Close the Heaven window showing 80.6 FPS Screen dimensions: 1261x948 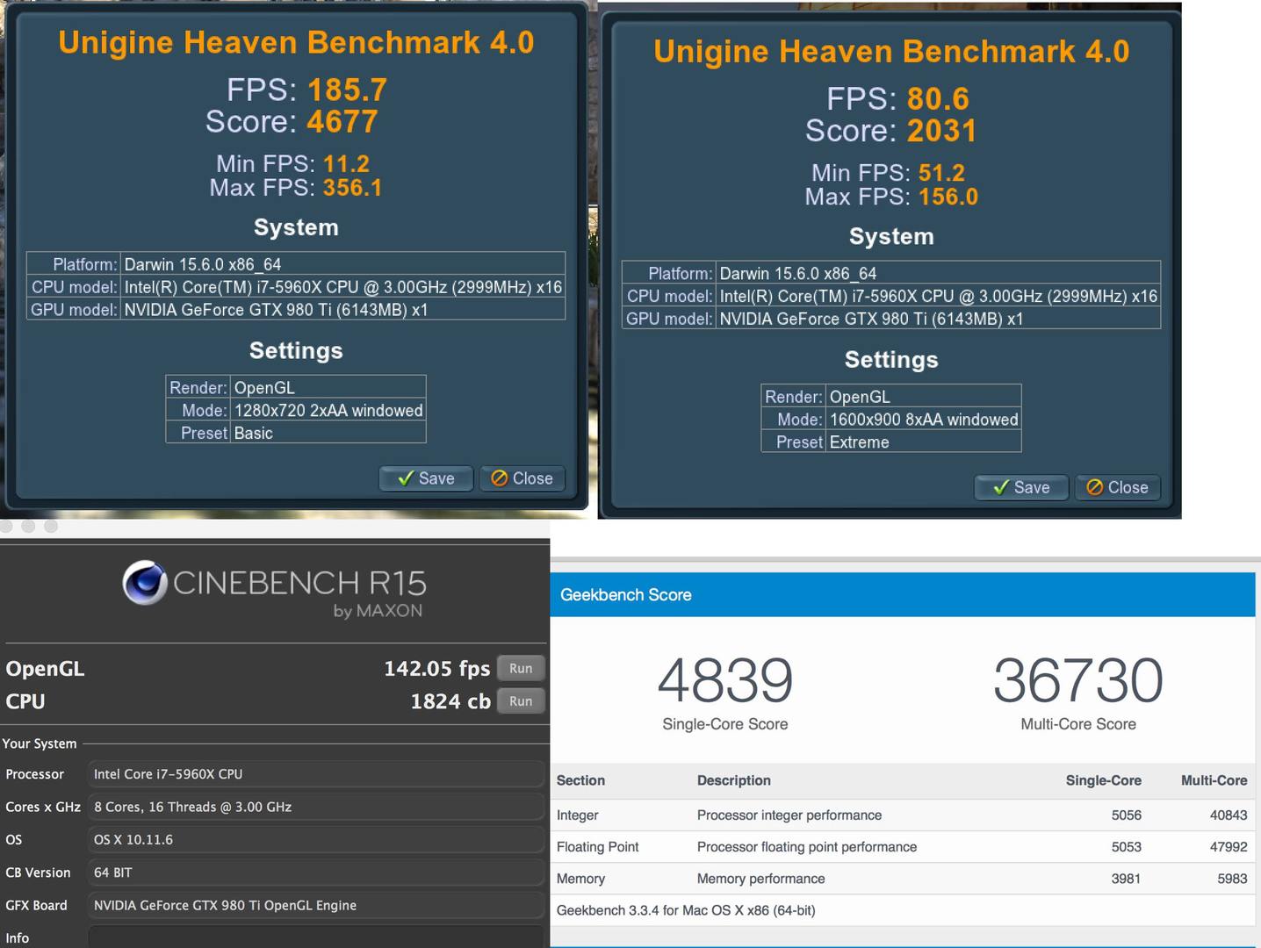click(x=1117, y=487)
